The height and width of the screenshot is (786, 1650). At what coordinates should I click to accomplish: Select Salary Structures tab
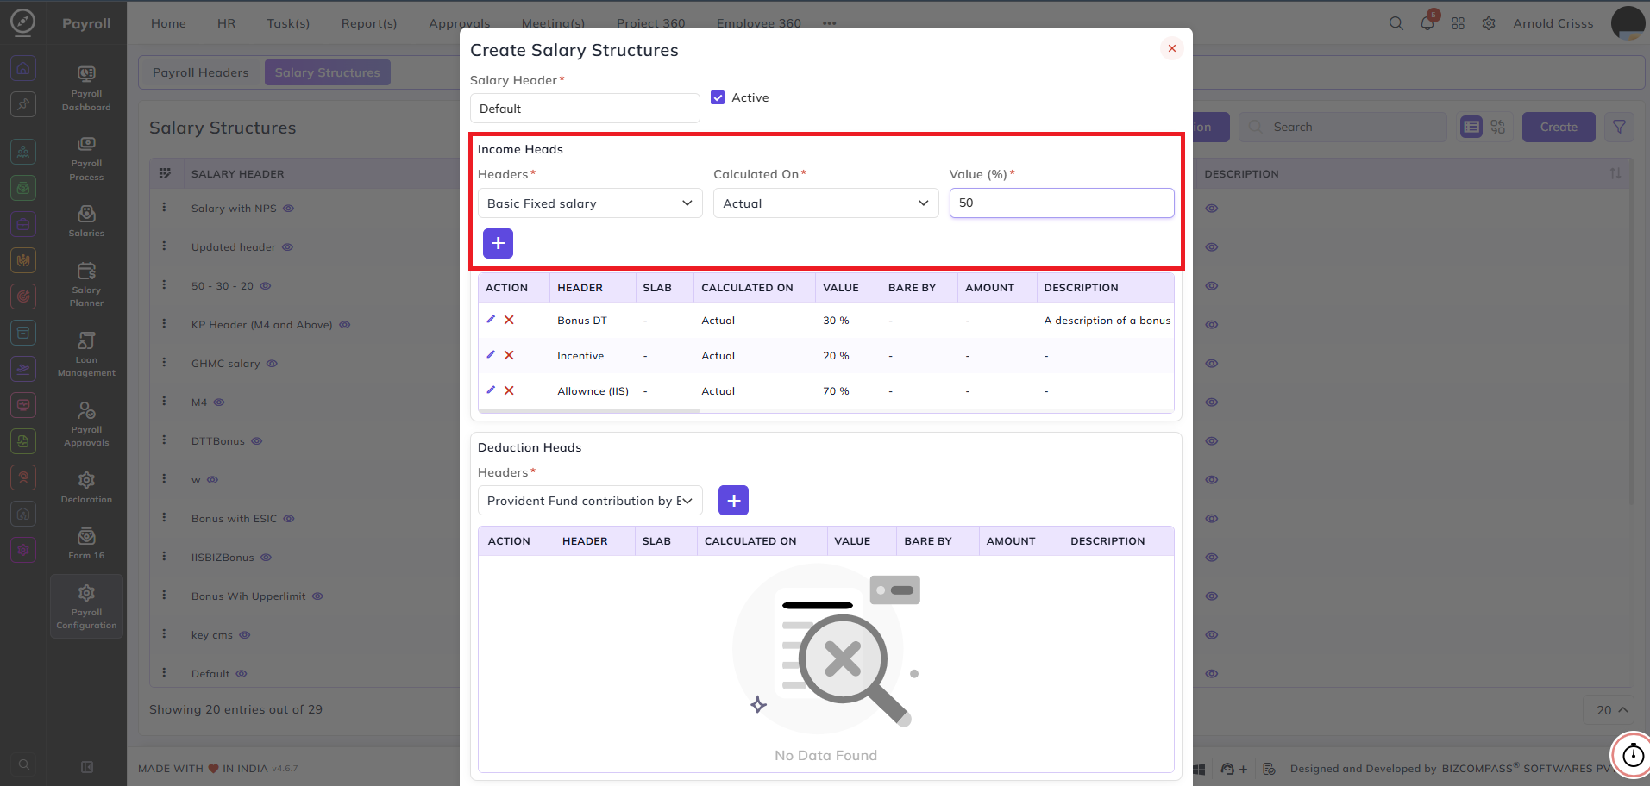tap(327, 72)
